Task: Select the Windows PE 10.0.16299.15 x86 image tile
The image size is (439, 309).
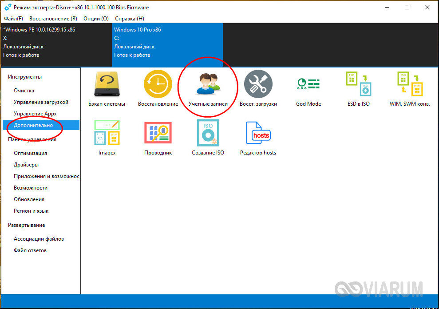Action: point(56,45)
